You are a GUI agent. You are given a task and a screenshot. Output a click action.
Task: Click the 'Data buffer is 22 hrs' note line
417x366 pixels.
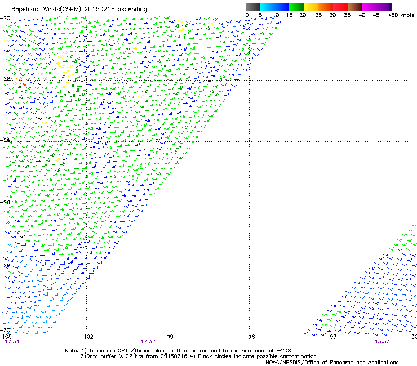[x=198, y=356]
